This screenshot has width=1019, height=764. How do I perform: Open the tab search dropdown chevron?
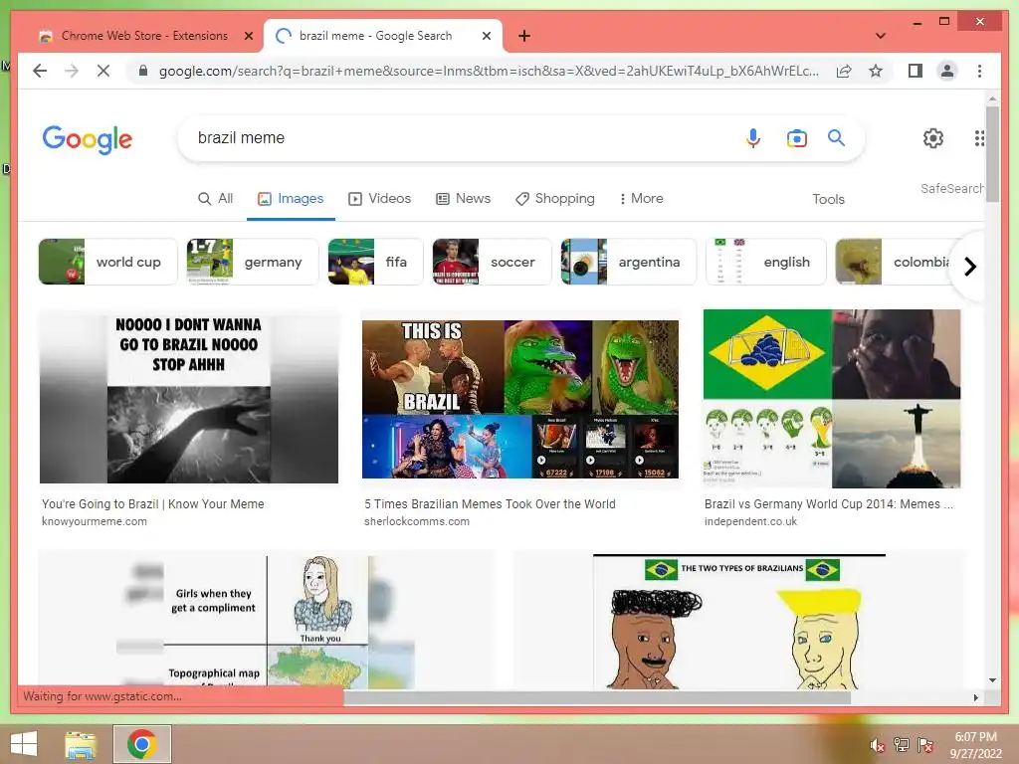(881, 36)
